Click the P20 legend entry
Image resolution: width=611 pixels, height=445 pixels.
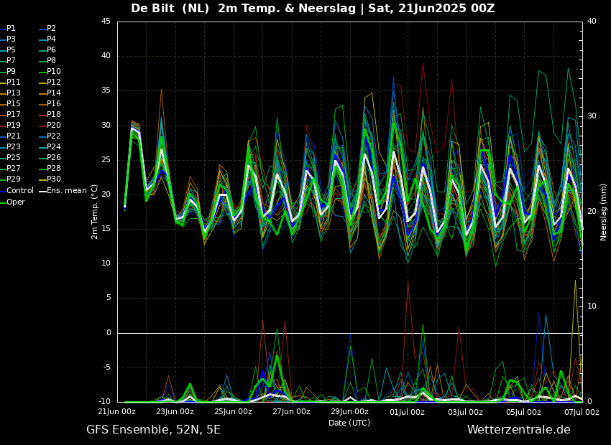[54, 126]
